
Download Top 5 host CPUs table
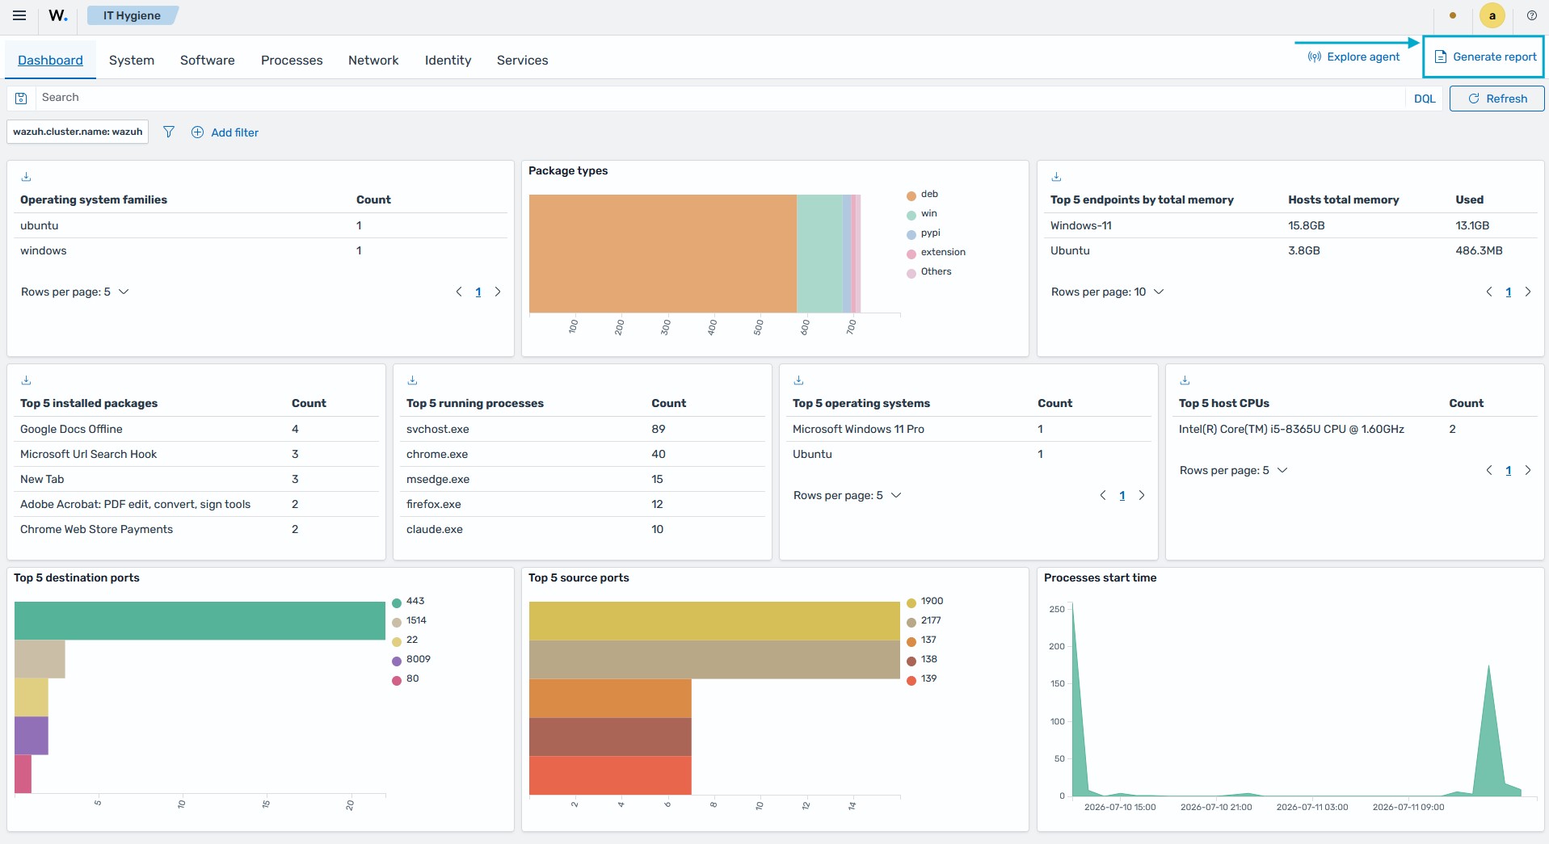pos(1185,380)
